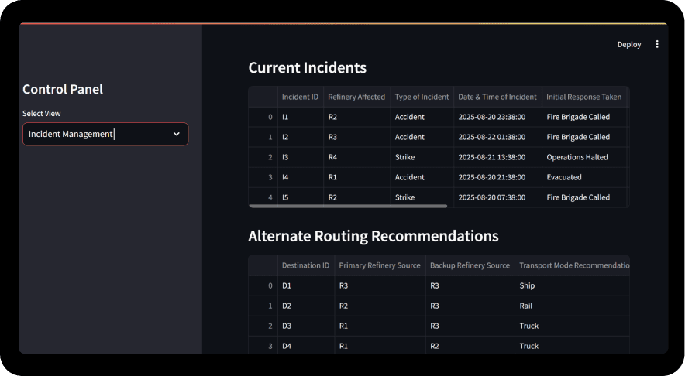Sort by Type of Incident column

[422, 97]
